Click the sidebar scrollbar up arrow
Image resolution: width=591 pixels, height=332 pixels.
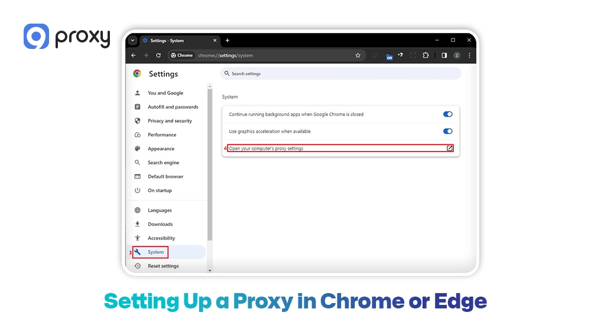tap(210, 87)
